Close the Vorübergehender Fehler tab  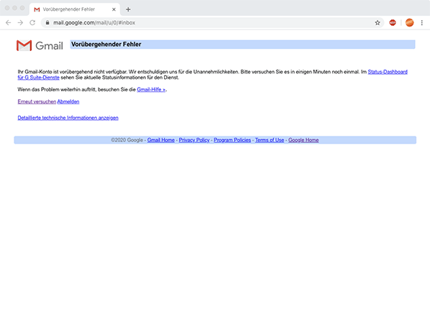point(114,9)
